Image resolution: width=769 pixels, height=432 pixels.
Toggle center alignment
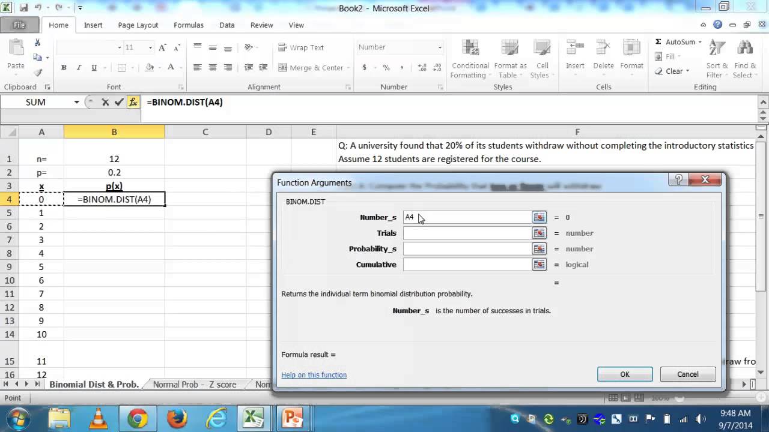pyautogui.click(x=212, y=68)
